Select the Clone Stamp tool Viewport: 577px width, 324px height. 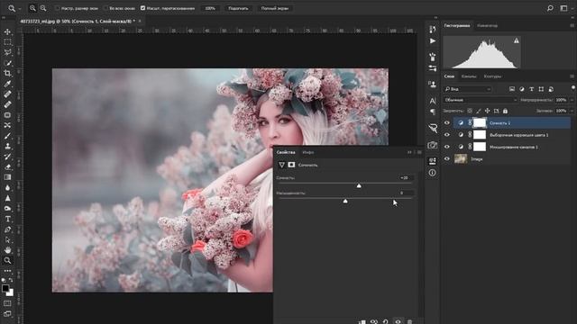click(7, 146)
